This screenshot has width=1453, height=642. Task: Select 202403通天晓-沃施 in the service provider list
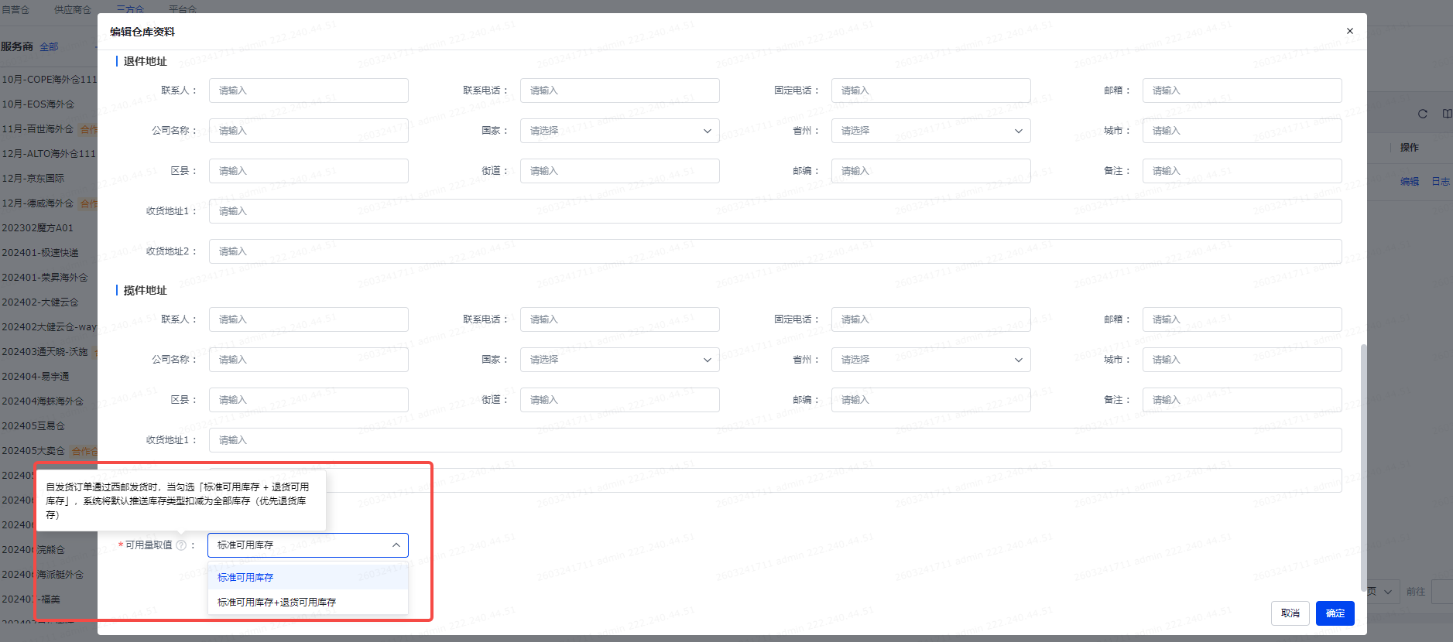(x=45, y=352)
